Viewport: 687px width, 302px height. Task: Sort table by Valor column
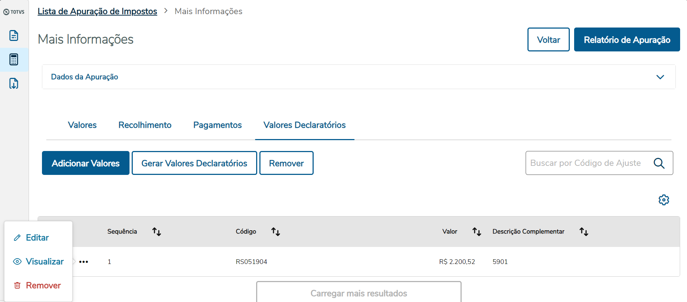tap(476, 232)
